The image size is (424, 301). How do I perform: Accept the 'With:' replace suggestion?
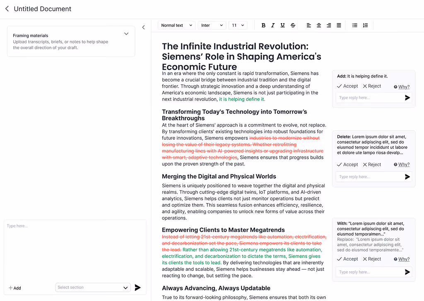point(347,259)
